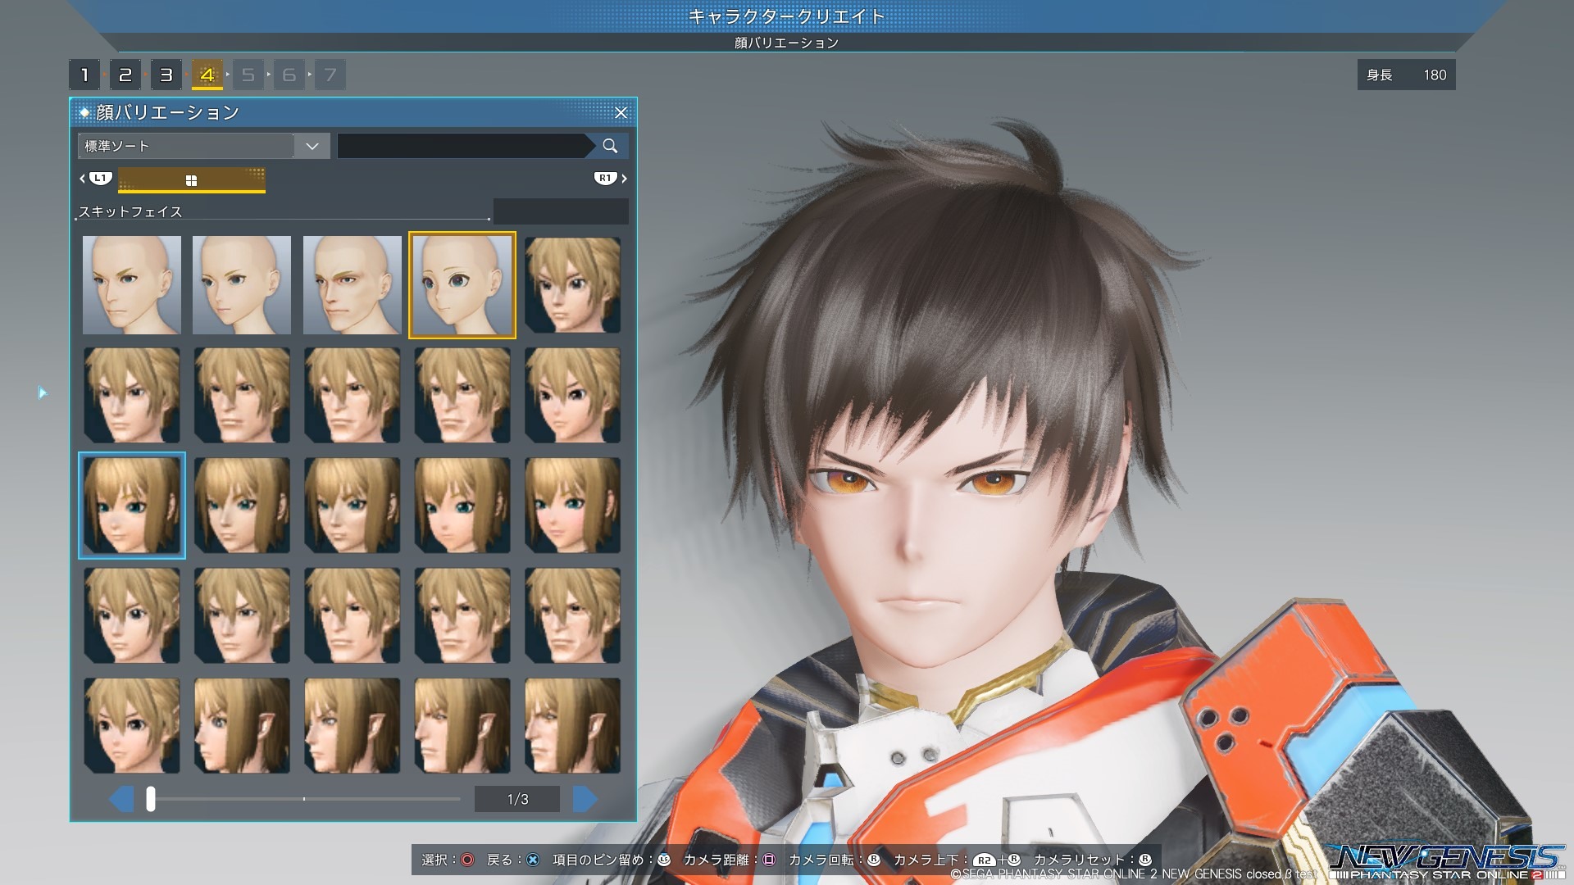Select the first bald face preset thumbnail

coord(132,285)
